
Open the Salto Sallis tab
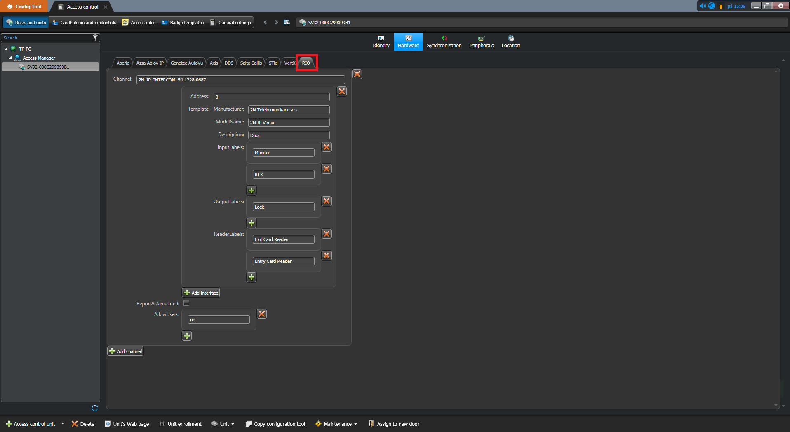[x=251, y=63]
